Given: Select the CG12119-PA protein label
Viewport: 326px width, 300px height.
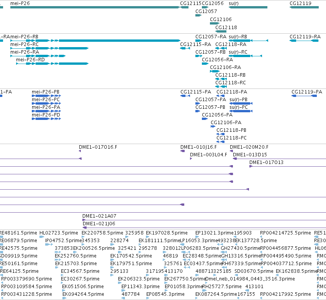Looking at the screenshot, I should pyautogui.click(x=307, y=92).
